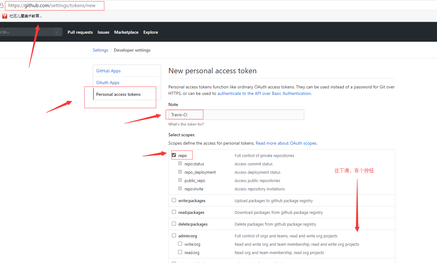
Task: Click 'Delete packages from github package registry'
Action: (275, 224)
